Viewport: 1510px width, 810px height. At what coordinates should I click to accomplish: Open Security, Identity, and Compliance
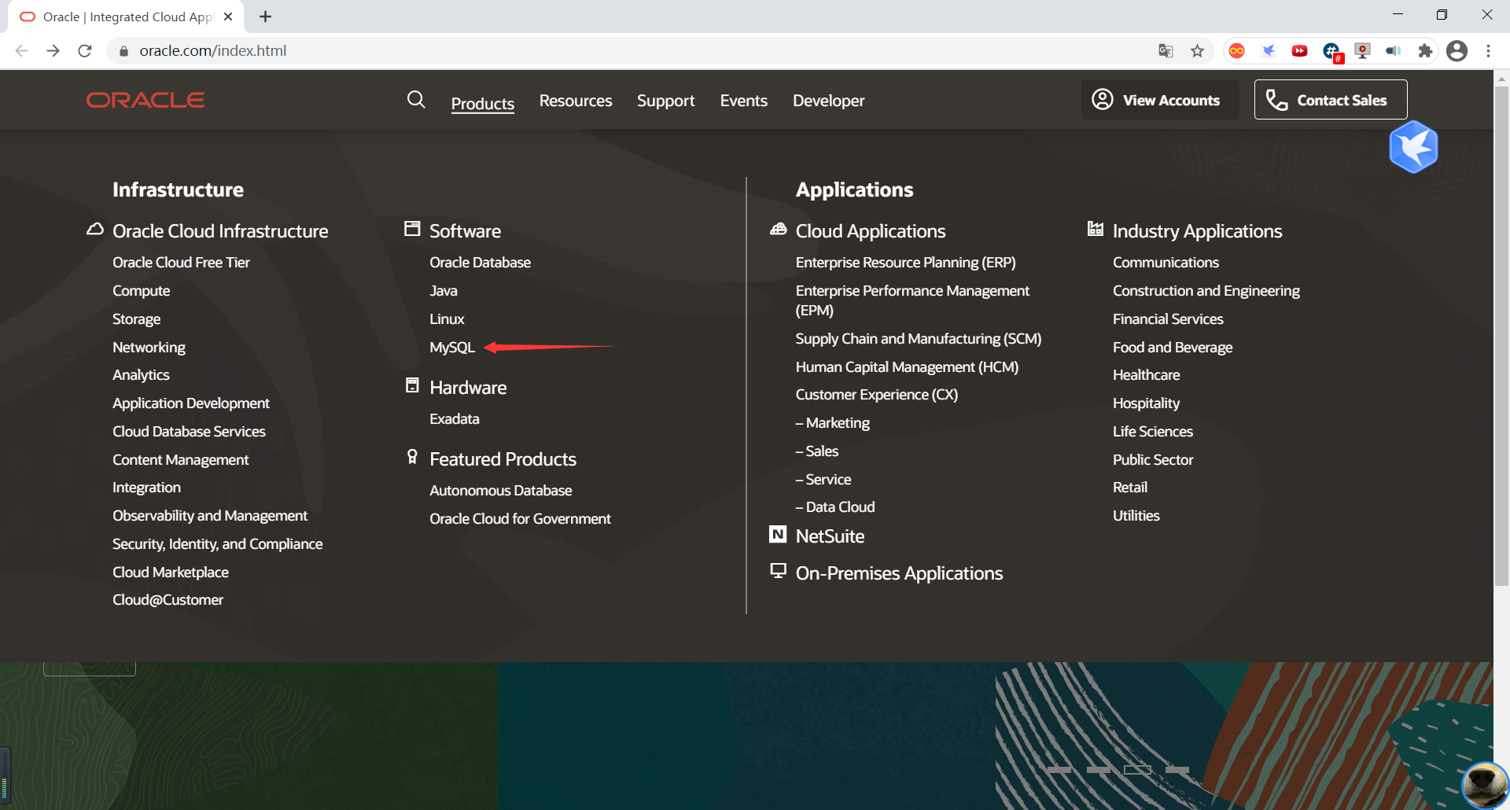[x=218, y=544]
